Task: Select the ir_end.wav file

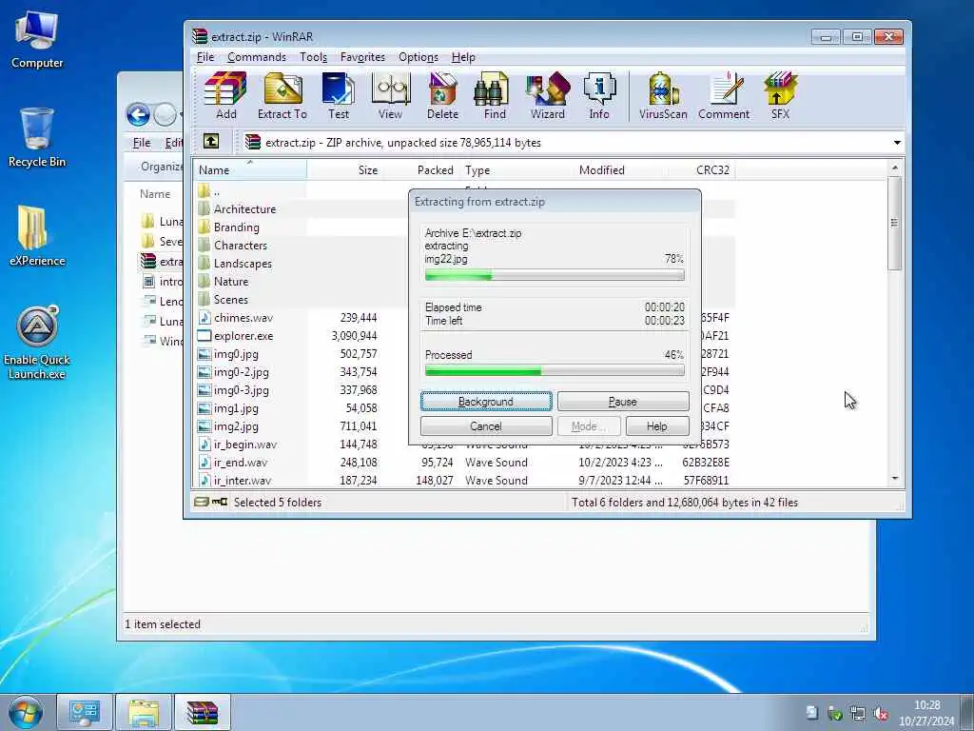Action: pos(241,463)
